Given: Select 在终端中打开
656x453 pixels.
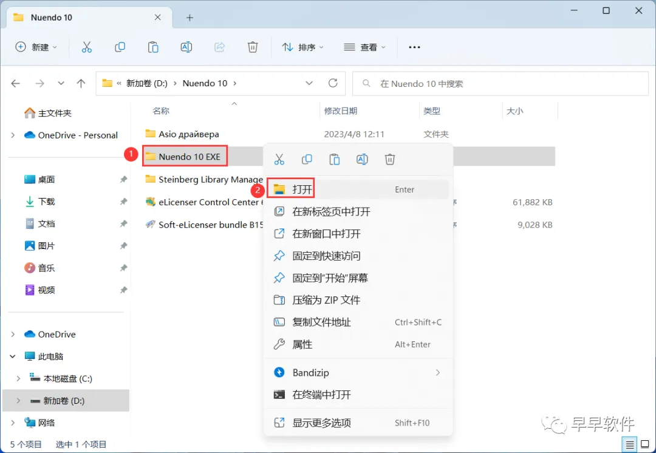Looking at the screenshot, I should point(358,395).
